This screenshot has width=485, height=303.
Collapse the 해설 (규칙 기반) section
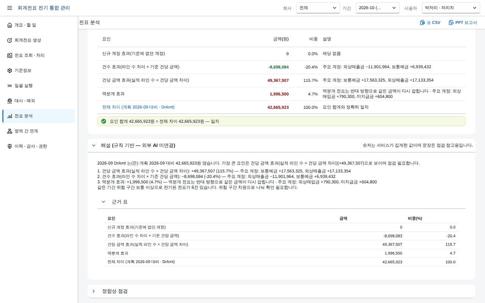(x=94, y=145)
